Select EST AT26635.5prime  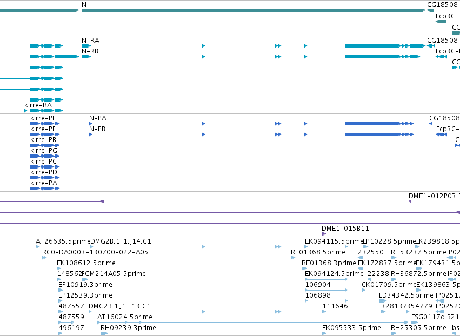pyautogui.click(x=63, y=241)
